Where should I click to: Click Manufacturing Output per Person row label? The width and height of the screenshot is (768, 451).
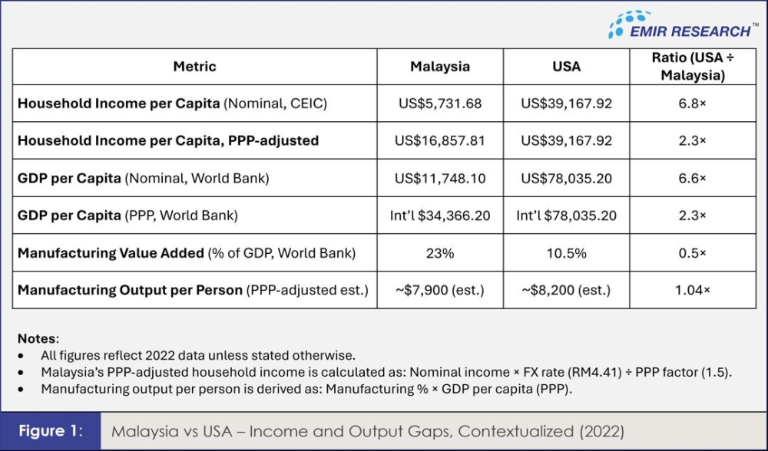(194, 291)
